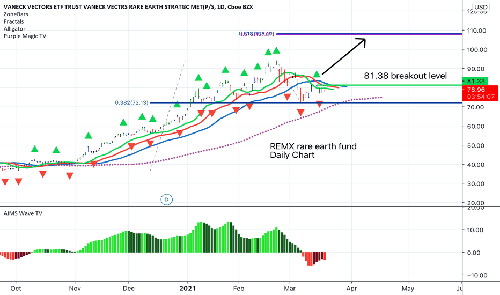Select the Alligator indicator label
500x295 pixels.
coord(14,29)
